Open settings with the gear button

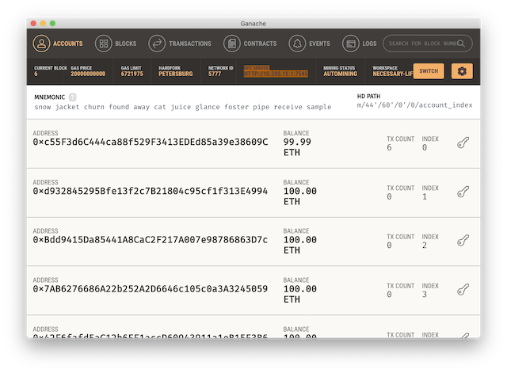point(462,71)
